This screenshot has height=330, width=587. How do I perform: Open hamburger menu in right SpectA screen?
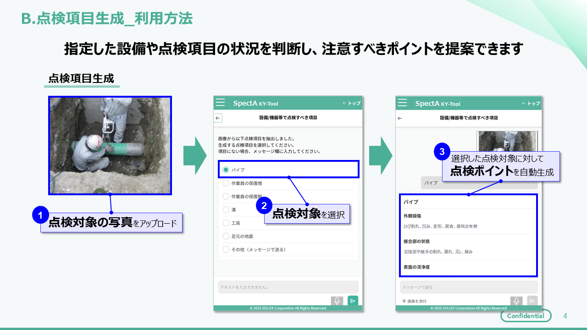coord(402,103)
